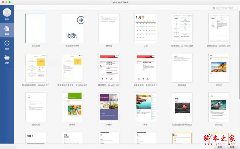Click the Create button at bottom right

point(232,147)
